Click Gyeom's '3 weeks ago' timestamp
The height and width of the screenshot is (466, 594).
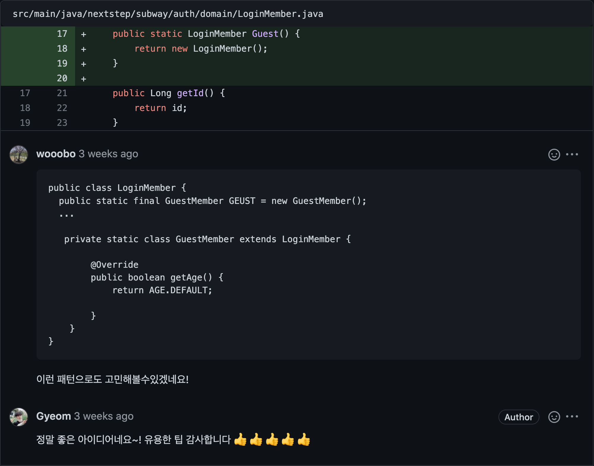point(104,416)
